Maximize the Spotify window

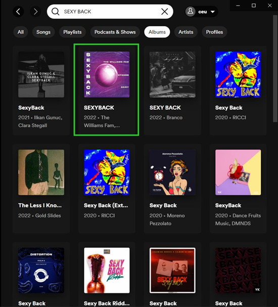(254, 6)
